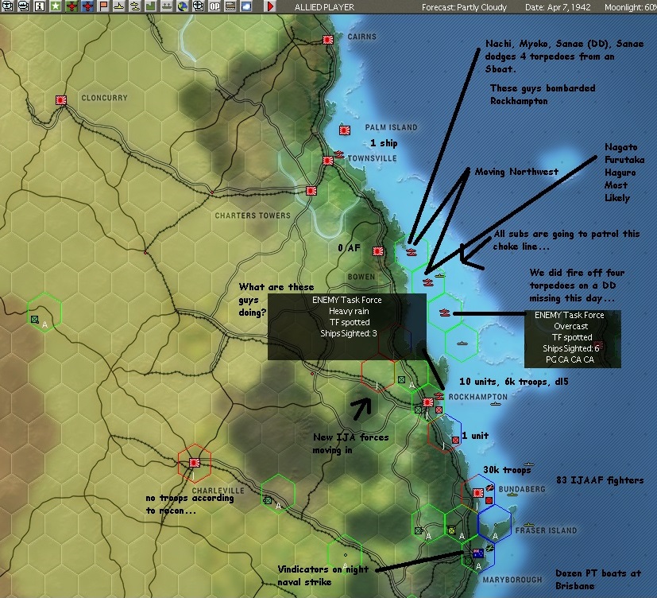Select the Japanese base flag at Bowen

coord(378,251)
